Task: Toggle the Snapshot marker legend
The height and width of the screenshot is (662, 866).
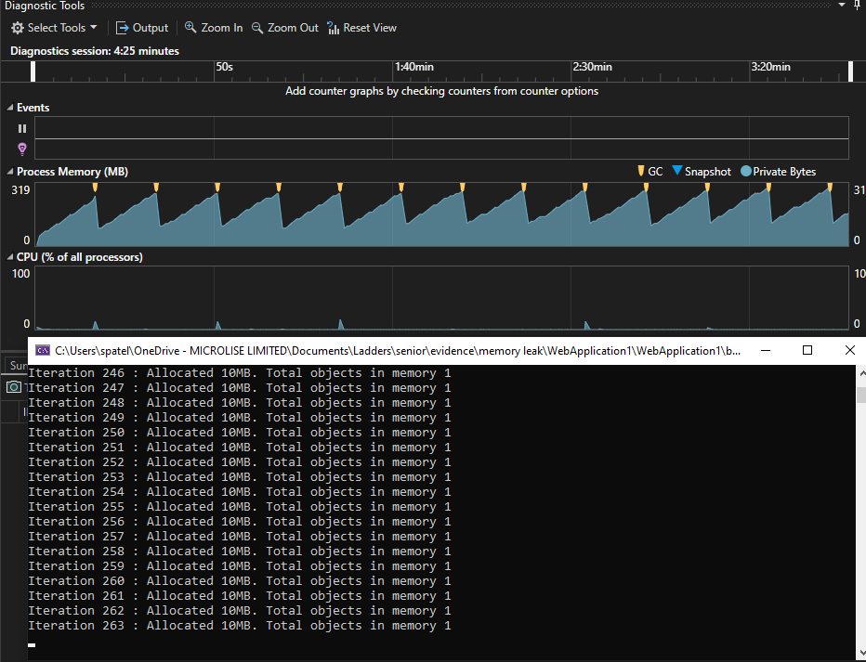Action: pos(701,172)
